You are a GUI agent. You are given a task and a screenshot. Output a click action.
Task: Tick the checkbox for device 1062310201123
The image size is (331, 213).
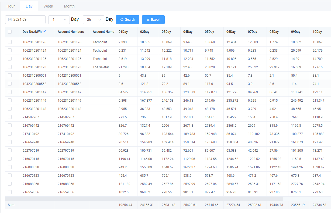[10, 67]
